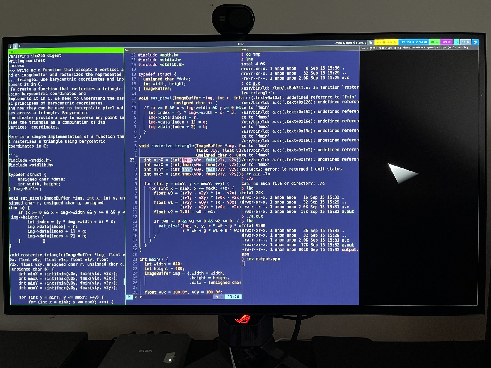Click the CPU usage module showing 0%
Image resolution: width=491 pixels, height=368 pixels.
coord(435,42)
